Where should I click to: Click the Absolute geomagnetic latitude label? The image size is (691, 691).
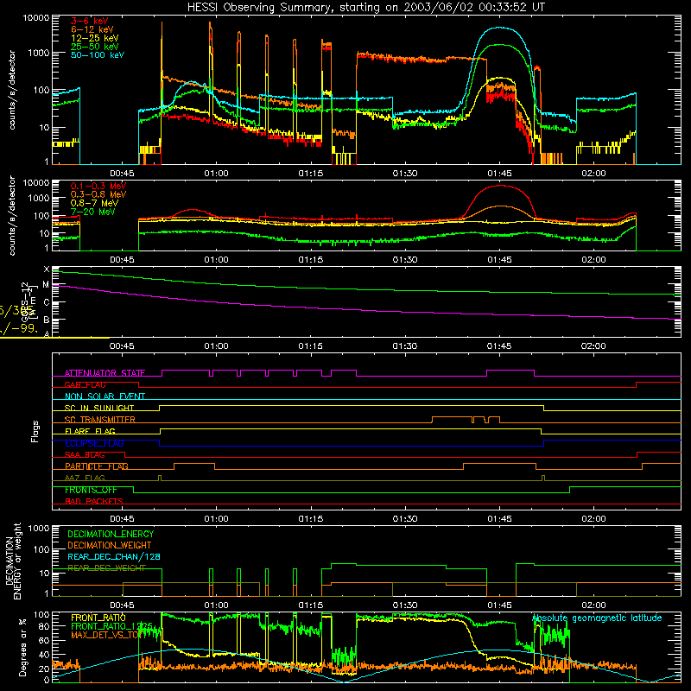pyautogui.click(x=597, y=618)
